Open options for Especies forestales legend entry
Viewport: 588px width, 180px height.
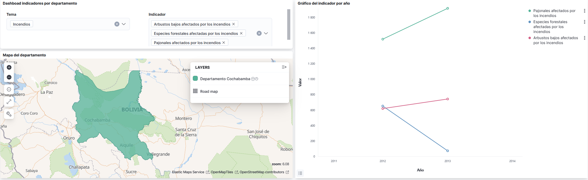pyautogui.click(x=584, y=22)
